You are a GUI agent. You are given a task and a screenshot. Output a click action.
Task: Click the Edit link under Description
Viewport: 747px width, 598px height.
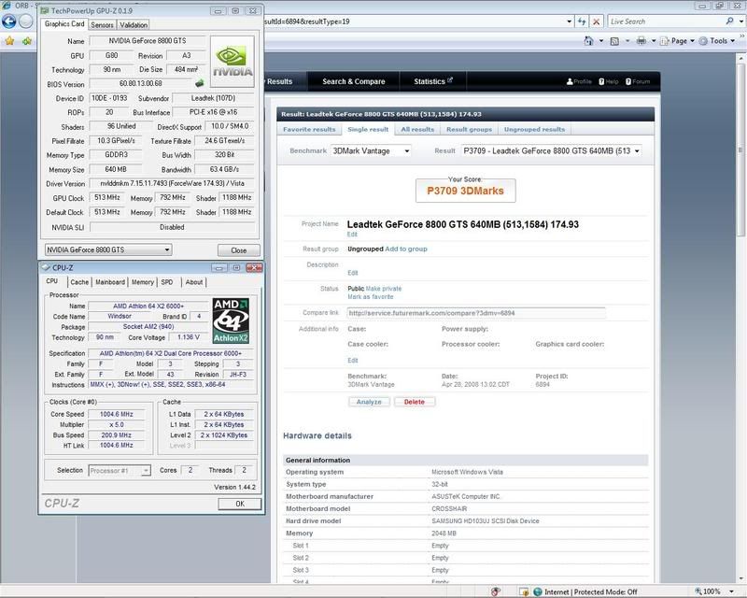click(x=353, y=273)
